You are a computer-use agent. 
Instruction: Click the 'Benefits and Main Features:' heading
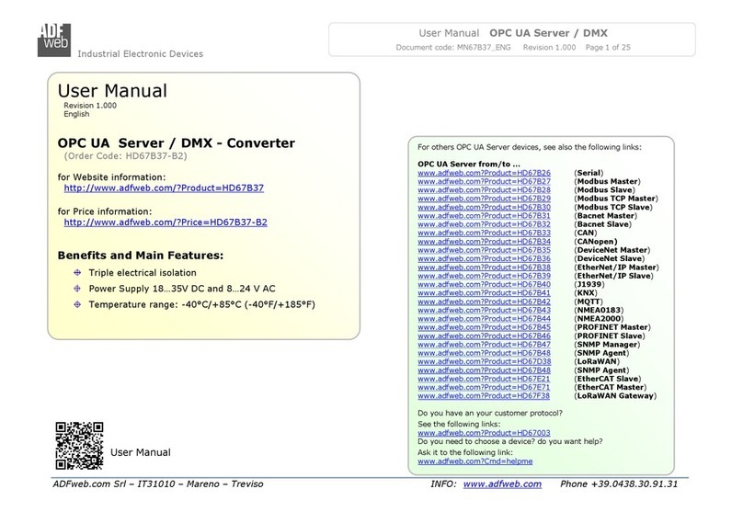pyautogui.click(x=141, y=256)
